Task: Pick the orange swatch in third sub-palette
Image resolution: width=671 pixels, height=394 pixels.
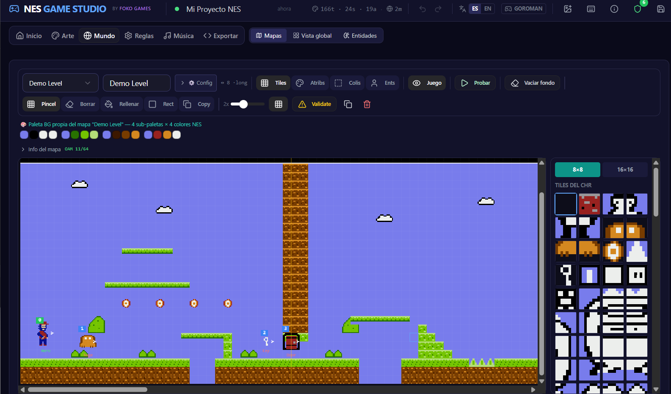Action: 135,135
